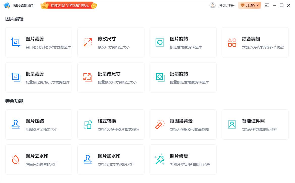Select the 图片去水印 title
Viewport: 295px width, 183px height.
37,156
